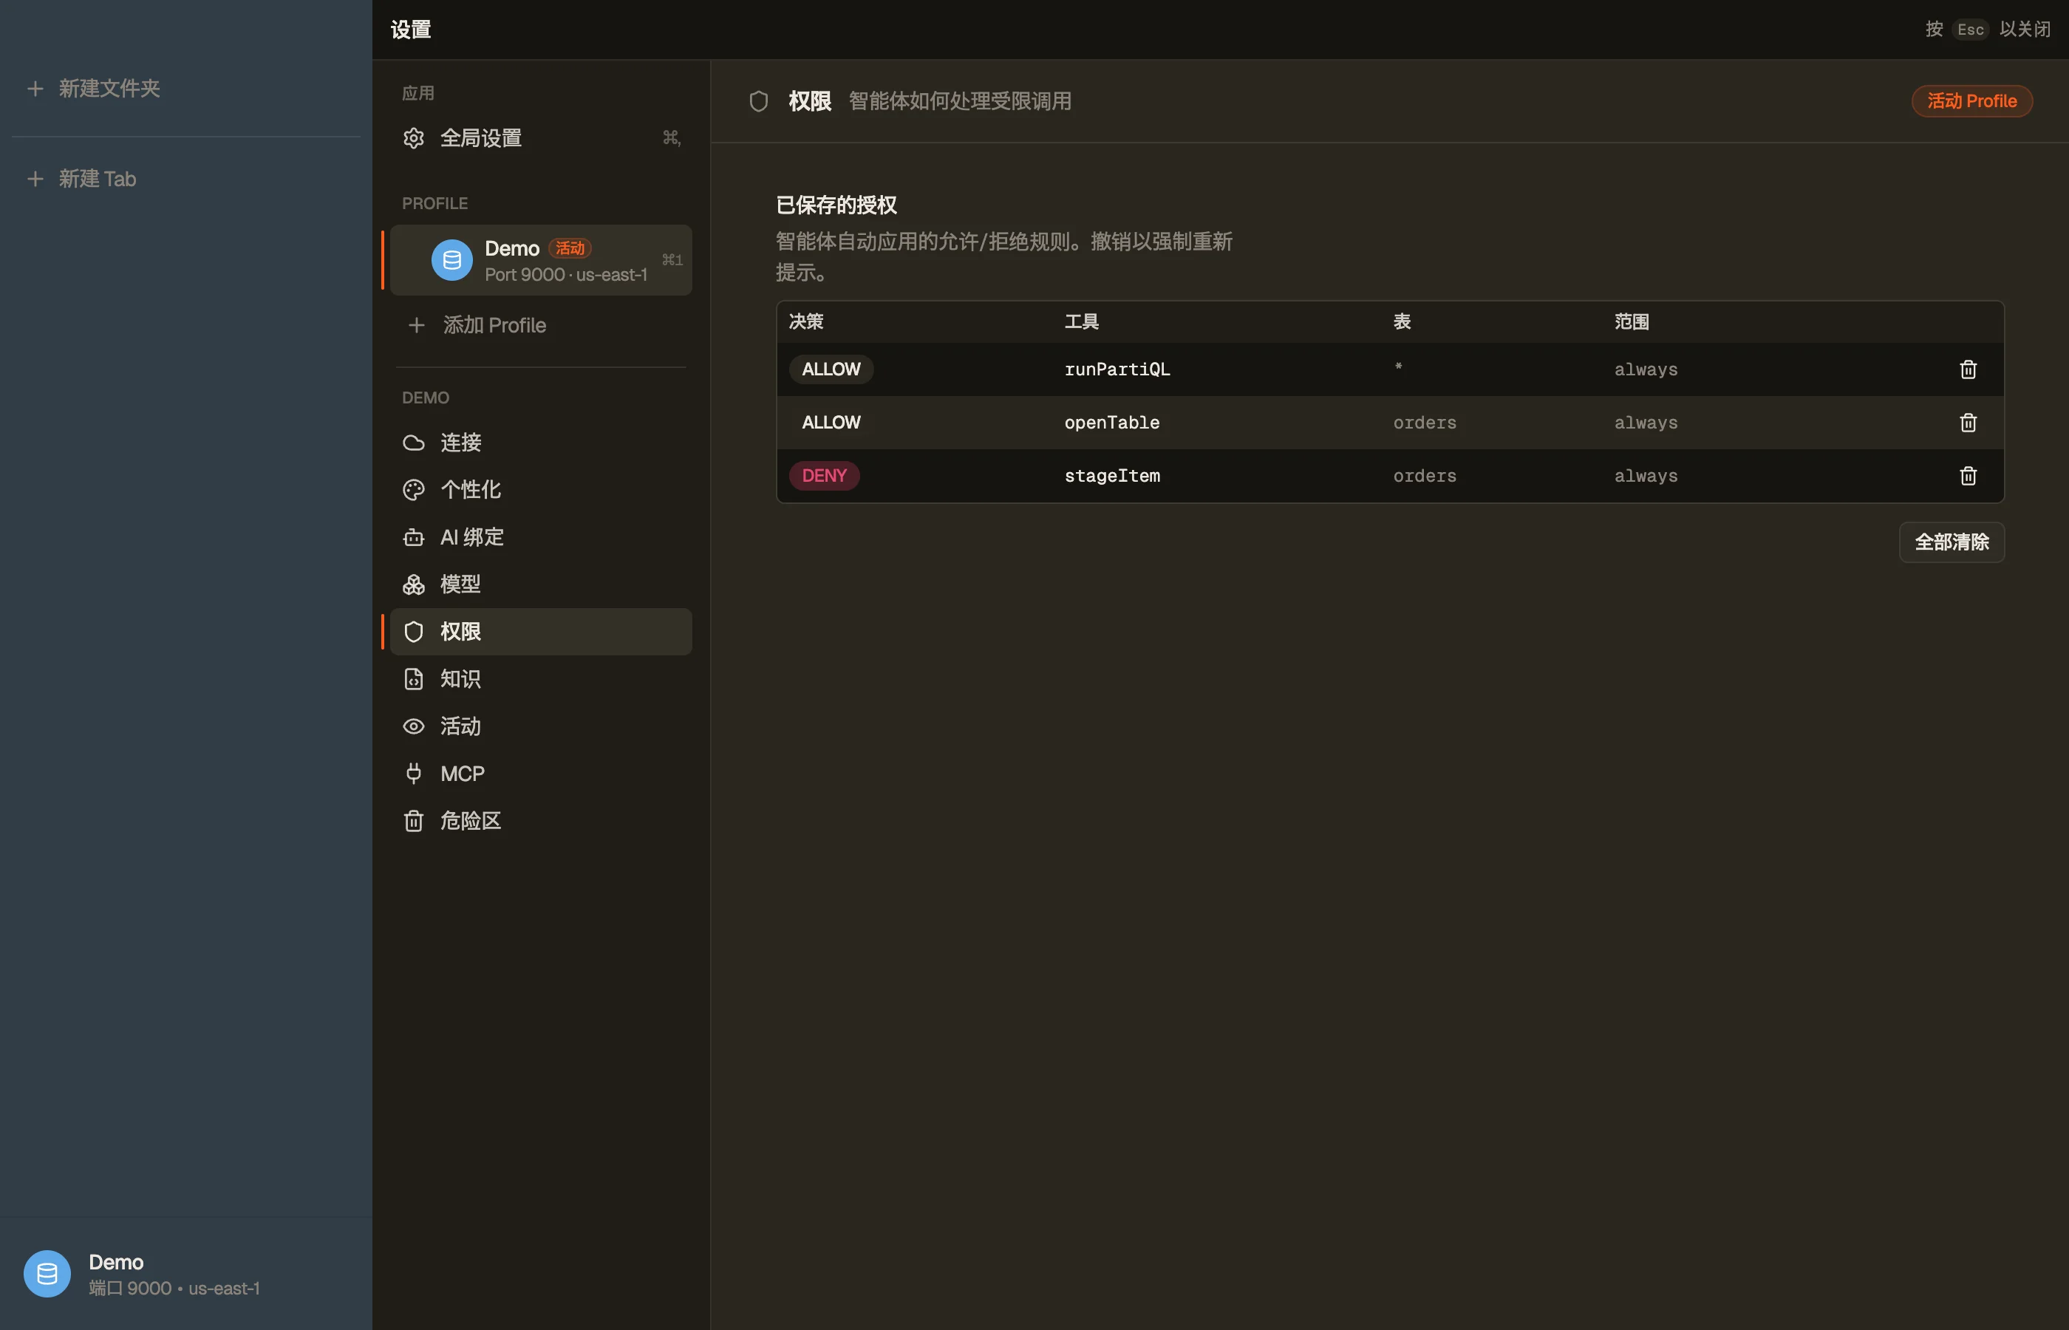This screenshot has width=2069, height=1330.
Task: Click the cubes icon for 模型
Action: tap(414, 584)
